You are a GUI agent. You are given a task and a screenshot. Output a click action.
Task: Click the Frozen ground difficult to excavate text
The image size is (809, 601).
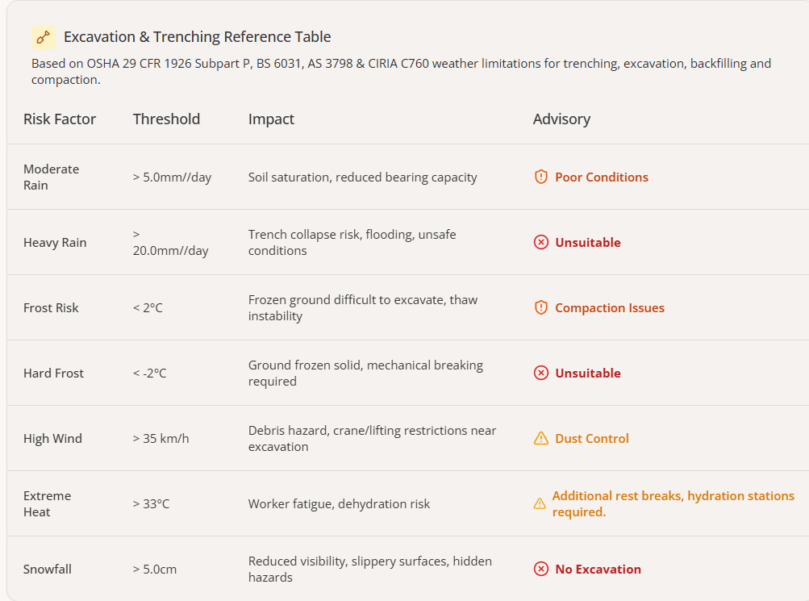pyautogui.click(x=363, y=308)
